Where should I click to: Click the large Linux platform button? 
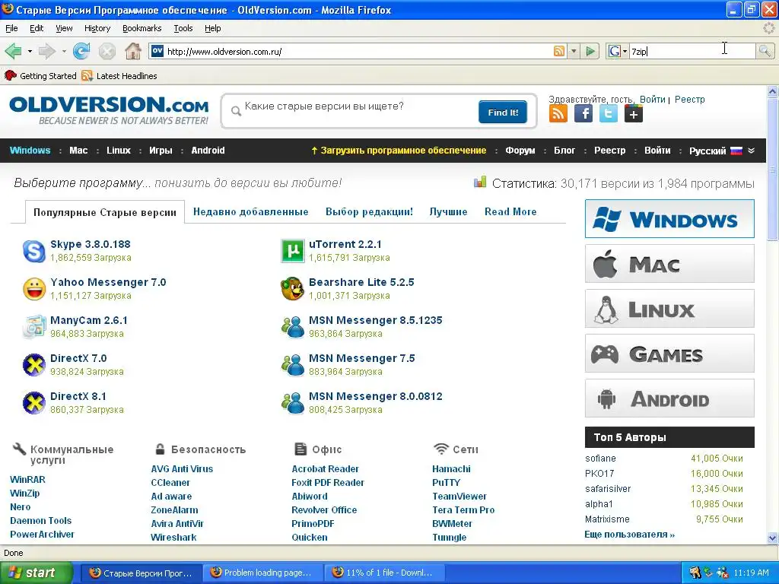(669, 309)
